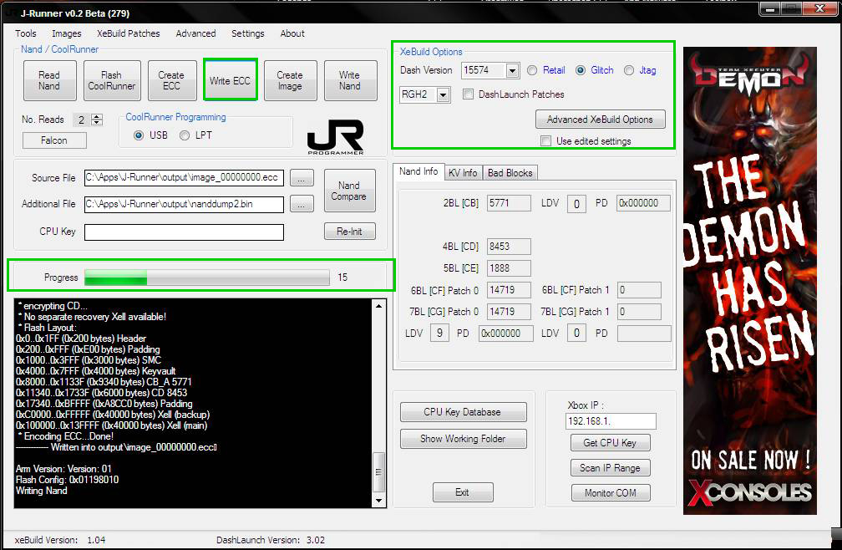
Task: Open the Images menu
Action: [x=67, y=33]
